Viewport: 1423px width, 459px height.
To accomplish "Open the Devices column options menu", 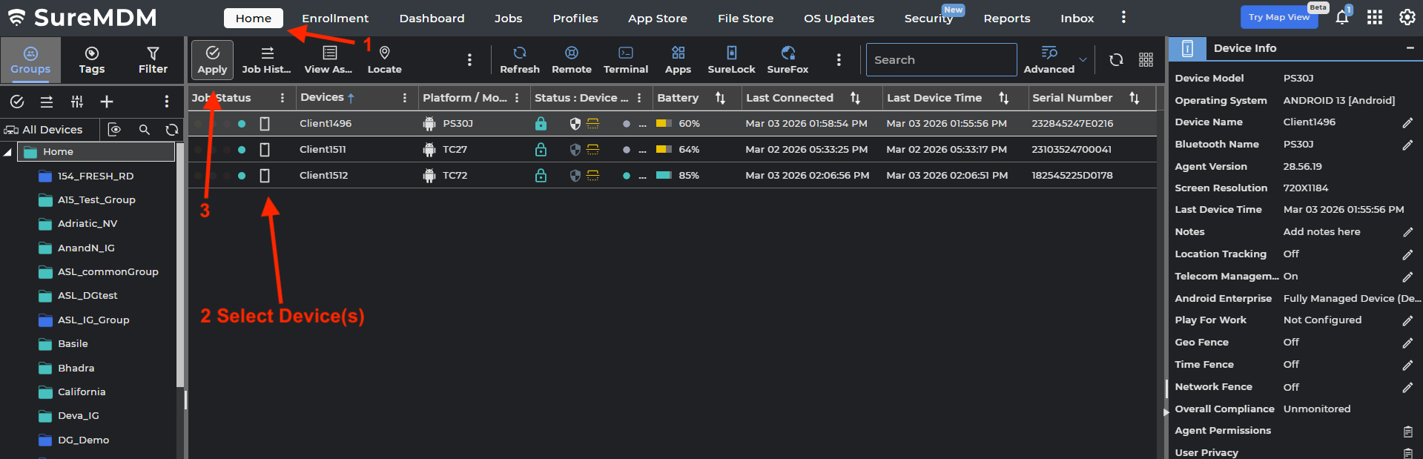I will pos(404,98).
